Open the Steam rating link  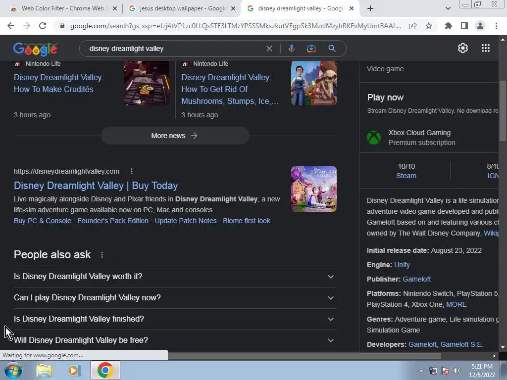406,176
